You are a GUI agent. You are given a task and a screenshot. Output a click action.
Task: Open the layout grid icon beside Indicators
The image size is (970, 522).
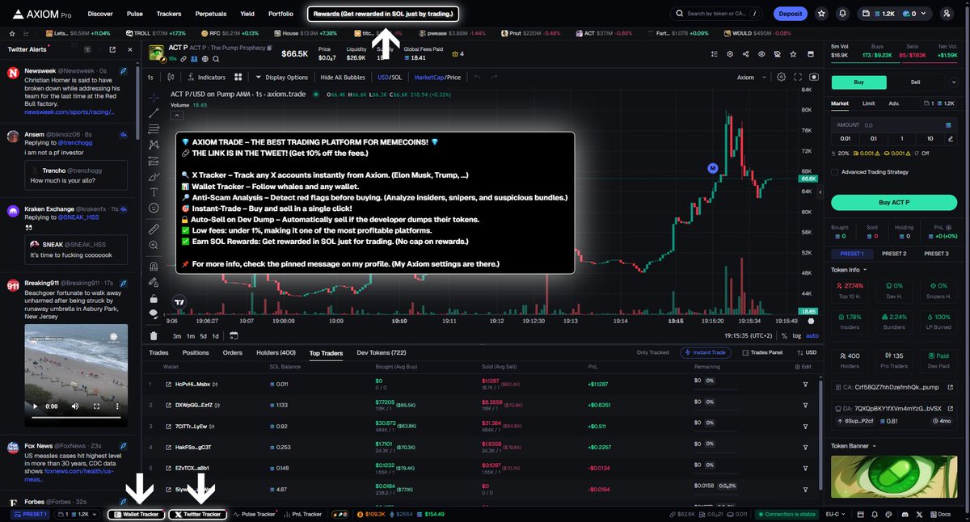[238, 78]
